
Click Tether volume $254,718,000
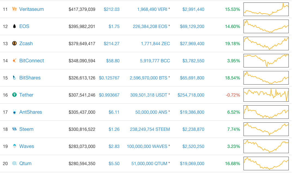coord(191,95)
